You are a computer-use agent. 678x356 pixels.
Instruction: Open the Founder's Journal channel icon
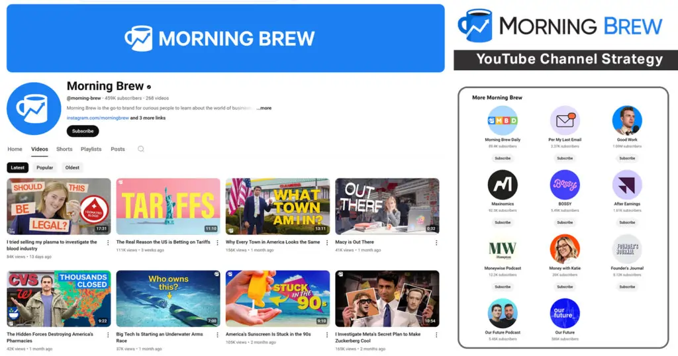click(x=627, y=249)
